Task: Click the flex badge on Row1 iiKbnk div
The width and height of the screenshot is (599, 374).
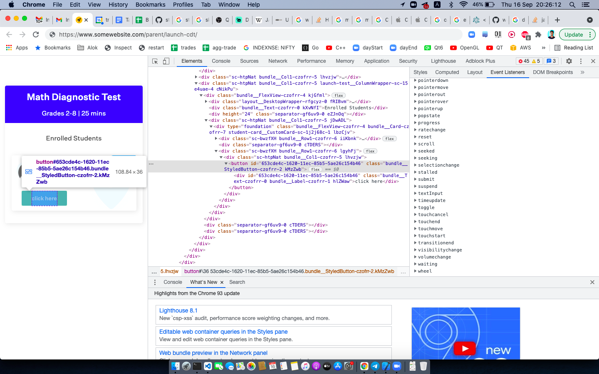Action: coord(390,139)
